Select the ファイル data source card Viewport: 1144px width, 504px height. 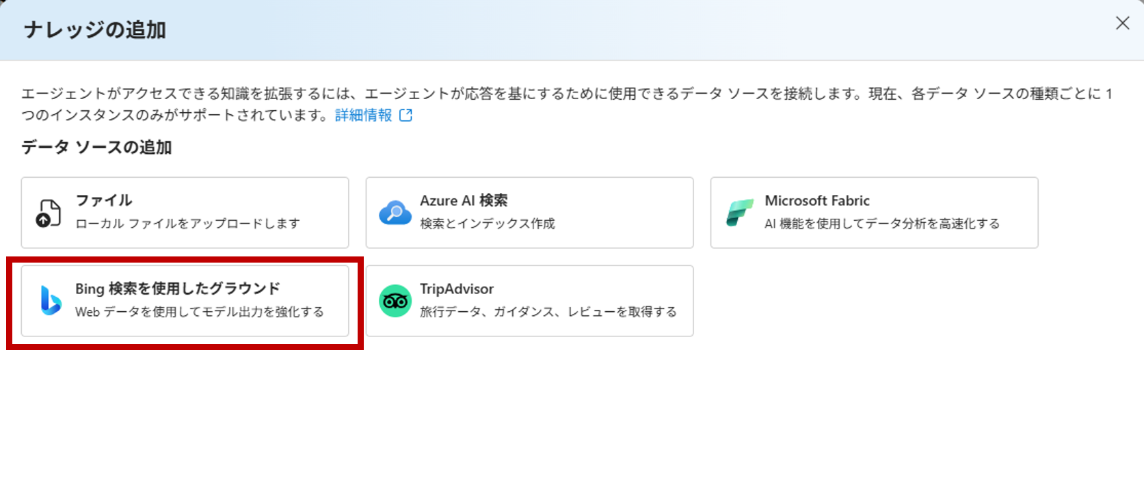(185, 213)
